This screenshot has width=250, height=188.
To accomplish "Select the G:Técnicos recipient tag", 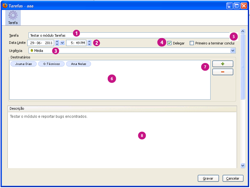I will point(51,64).
